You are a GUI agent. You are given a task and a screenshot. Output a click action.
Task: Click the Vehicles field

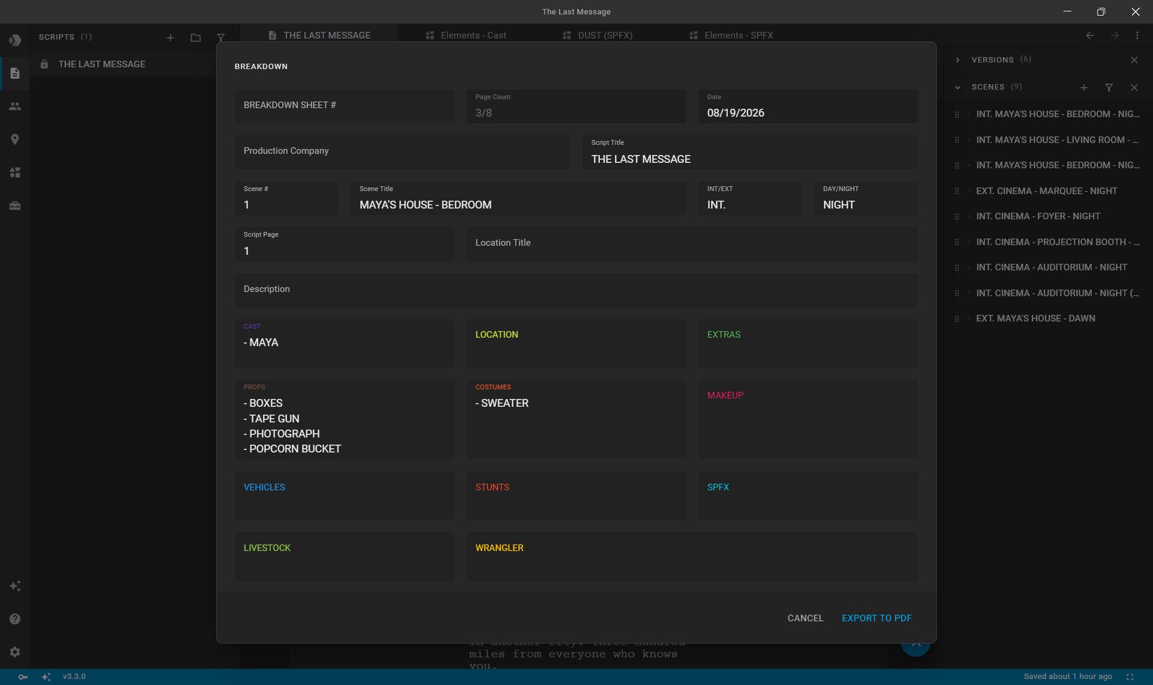[344, 496]
